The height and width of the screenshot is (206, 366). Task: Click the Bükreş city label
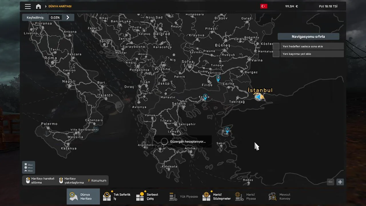(x=222, y=45)
